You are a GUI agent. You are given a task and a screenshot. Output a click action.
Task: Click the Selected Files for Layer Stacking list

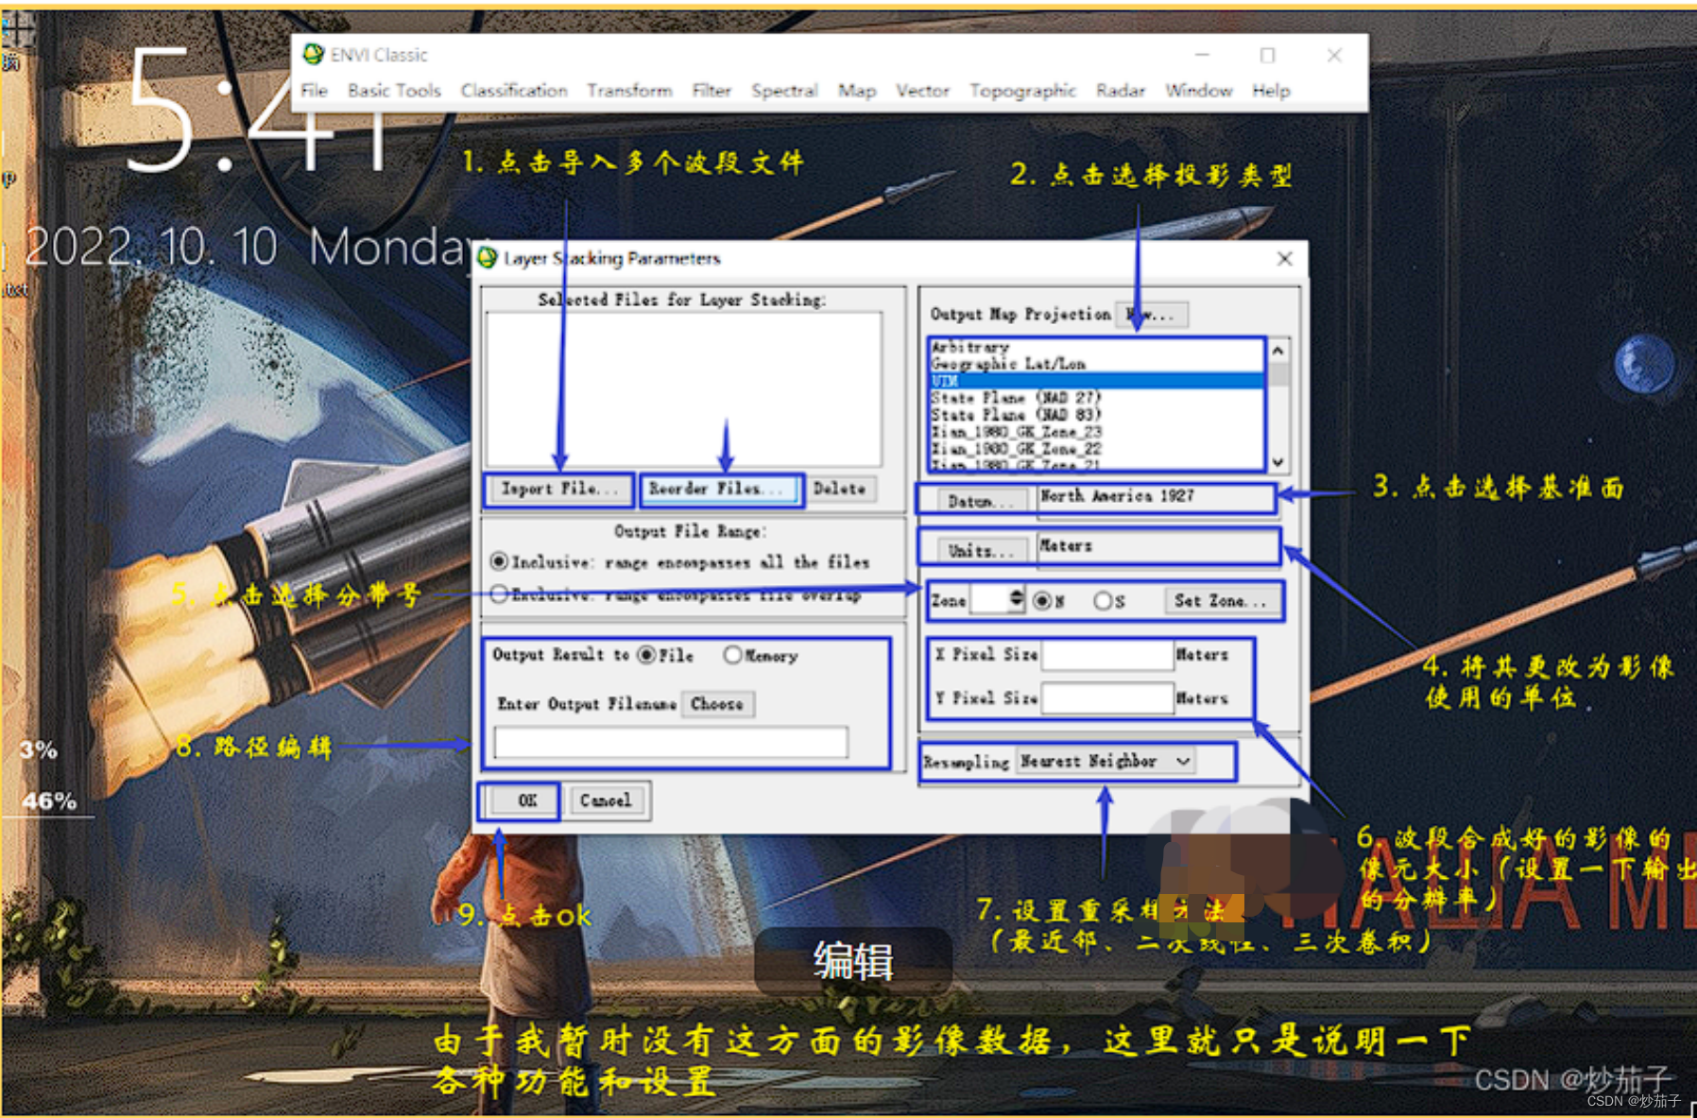(x=684, y=389)
